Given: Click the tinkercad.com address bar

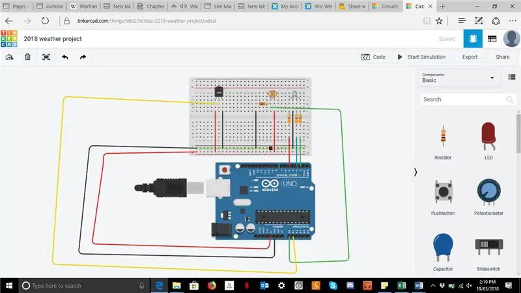Looking at the screenshot, I should (x=146, y=21).
